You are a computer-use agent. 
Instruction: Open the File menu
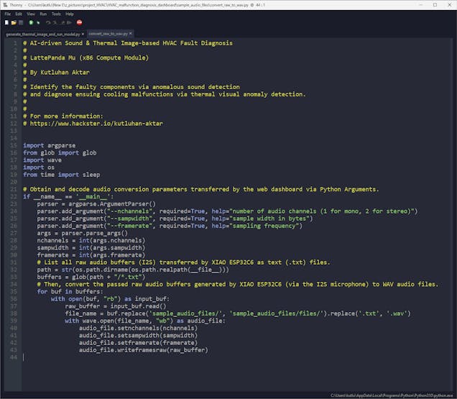(7, 14)
